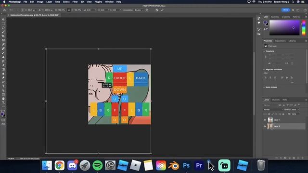Open the Search icon near Share
Viewport: 308px width, 173px height.
[x=293, y=10]
